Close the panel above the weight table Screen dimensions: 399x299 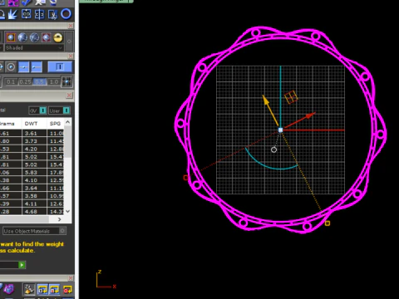click(x=70, y=96)
